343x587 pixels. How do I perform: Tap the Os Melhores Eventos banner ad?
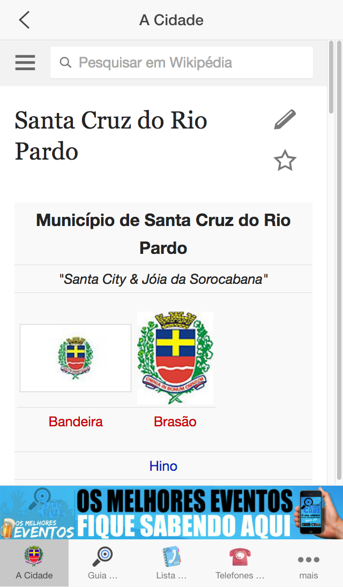tap(171, 513)
